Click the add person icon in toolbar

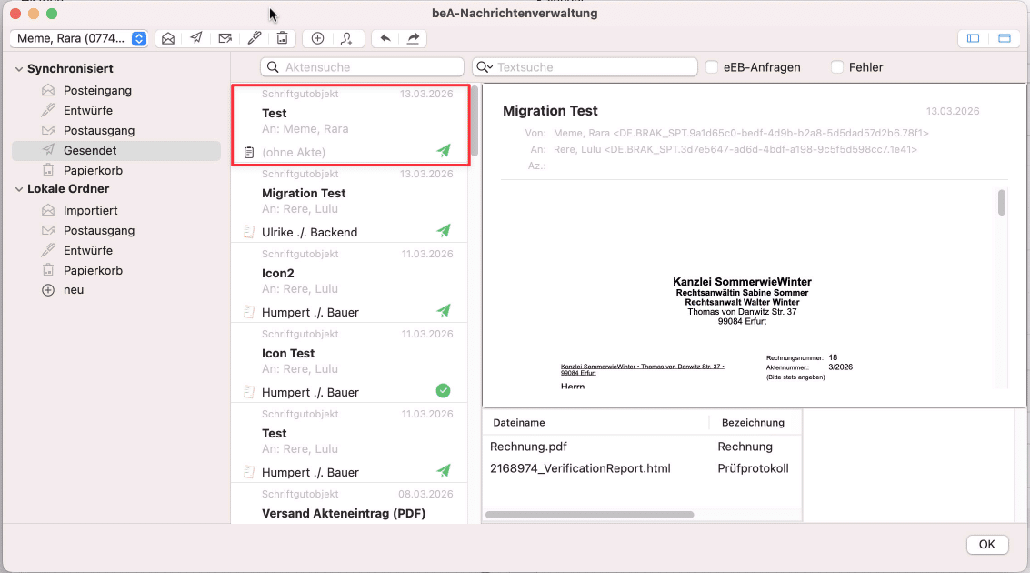tap(346, 38)
